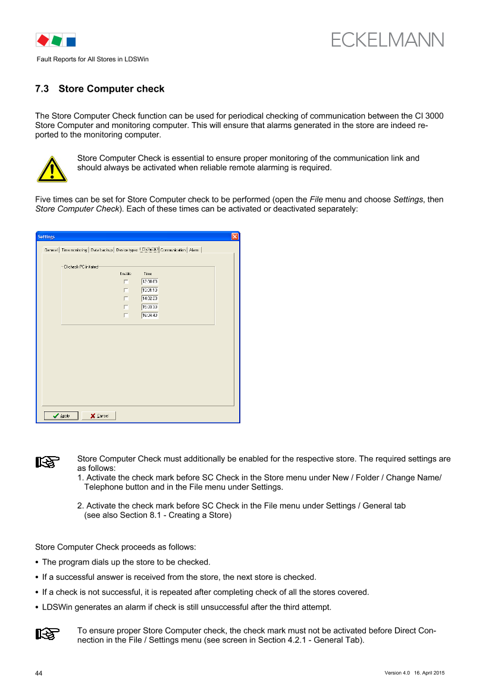Switch to the Alarm tab

[195, 250]
